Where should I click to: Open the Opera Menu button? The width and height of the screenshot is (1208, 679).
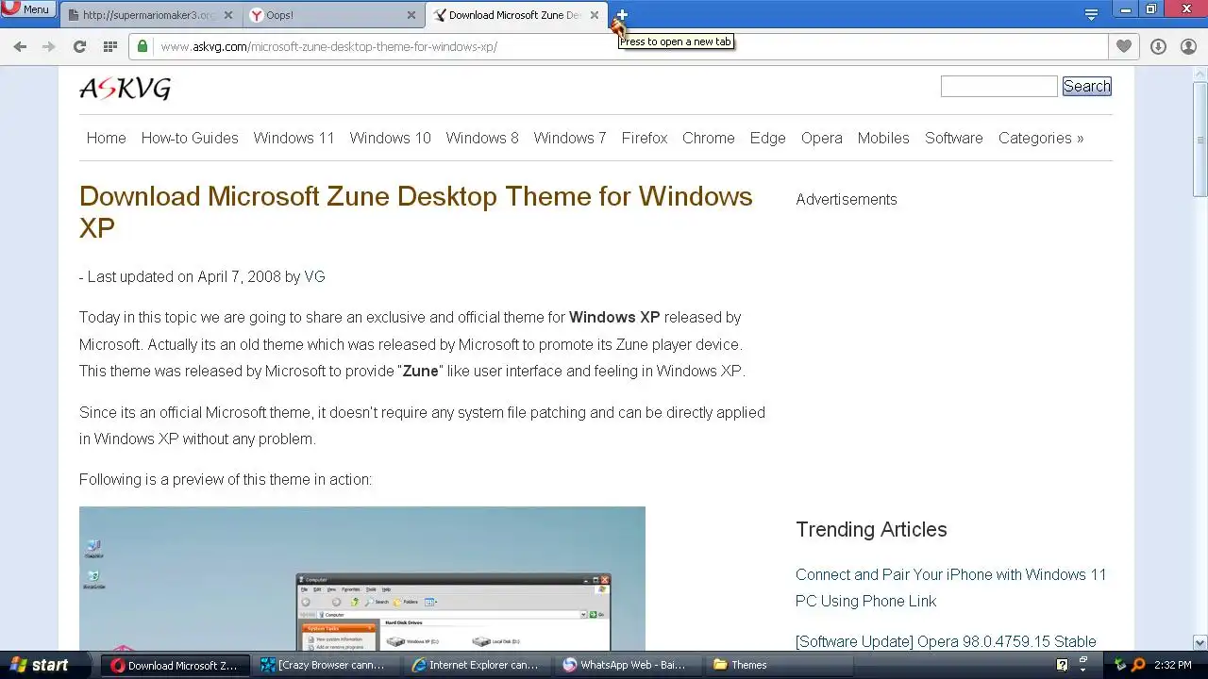point(28,9)
